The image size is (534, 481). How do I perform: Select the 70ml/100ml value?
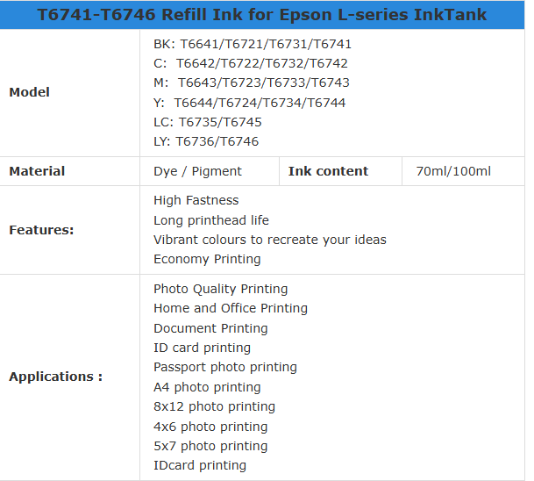[453, 171]
